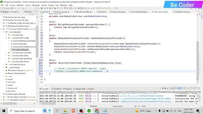The height and width of the screenshot is (114, 203).
Task: Click the 31°C Haze weather widget
Action: pyautogui.click(x=143, y=111)
